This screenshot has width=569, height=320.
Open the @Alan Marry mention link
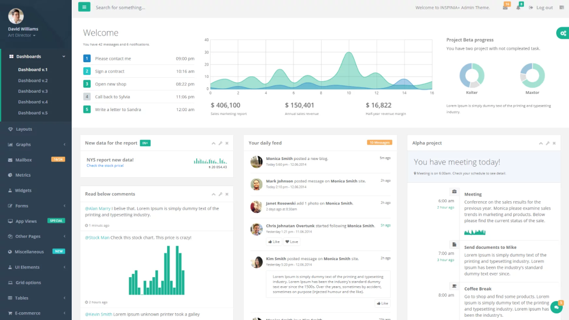pyautogui.click(x=98, y=209)
